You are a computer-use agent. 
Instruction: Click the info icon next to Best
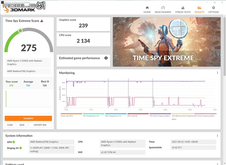click(48, 82)
